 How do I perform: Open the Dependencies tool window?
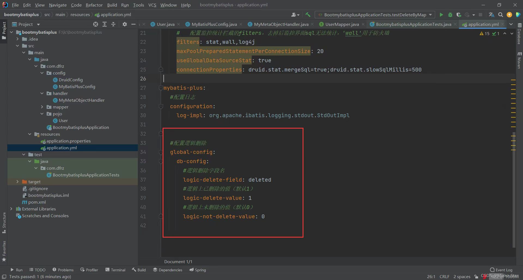coord(168,270)
